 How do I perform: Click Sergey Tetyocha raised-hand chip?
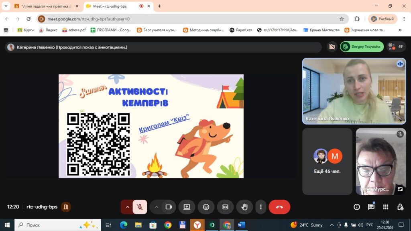pos(362,47)
